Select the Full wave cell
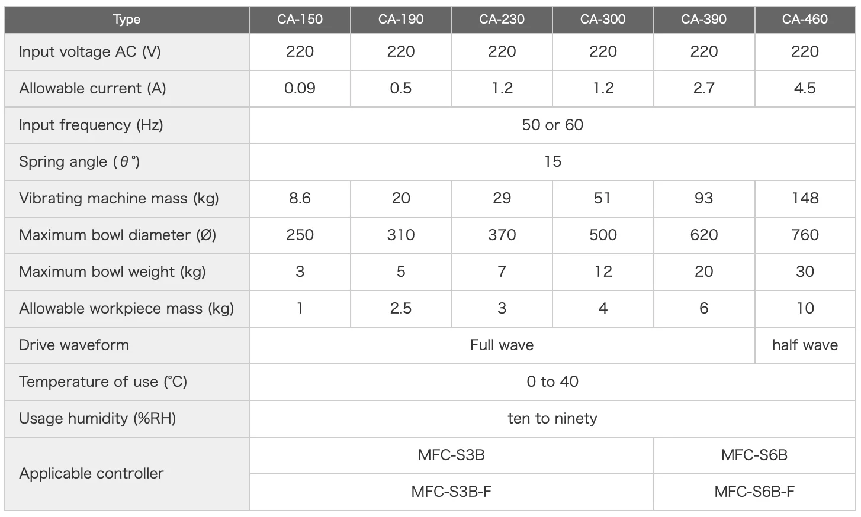The image size is (861, 517). click(502, 345)
